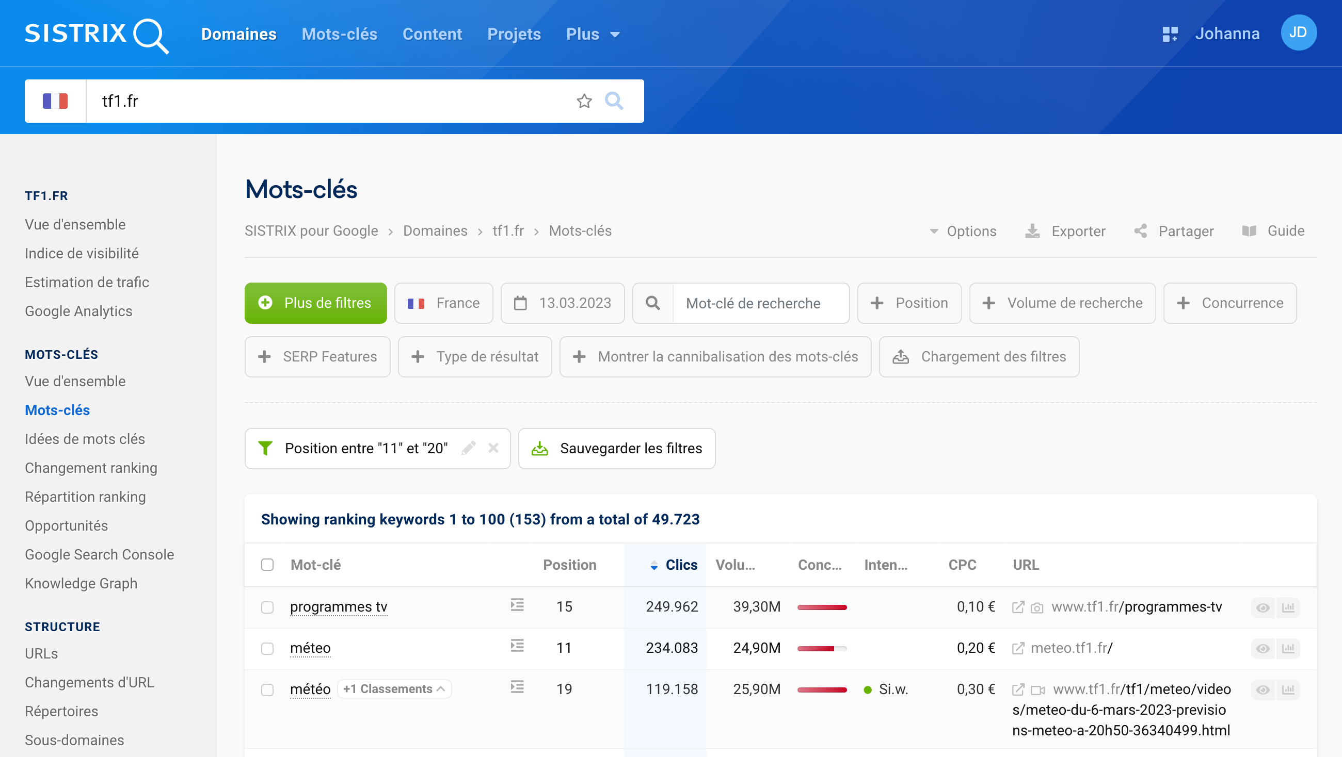Add a Type de résultat filter
1342x757 pixels.
pyautogui.click(x=474, y=357)
